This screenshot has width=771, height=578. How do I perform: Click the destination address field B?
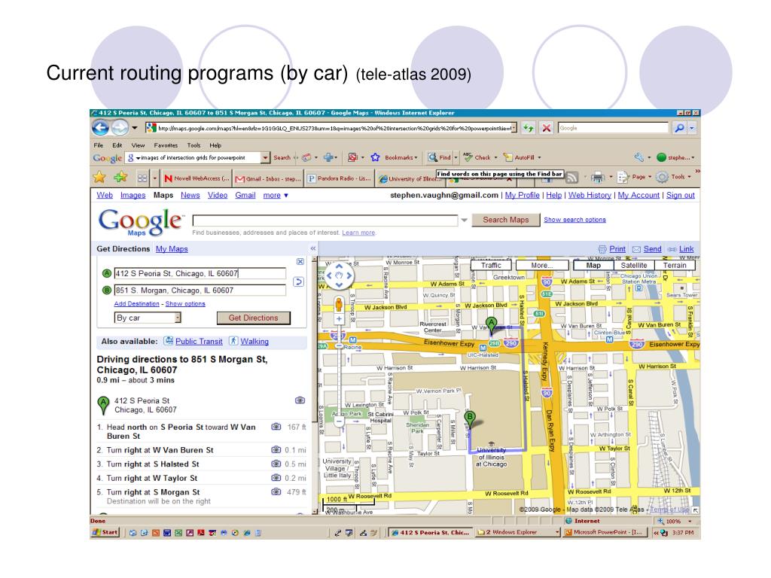200,290
